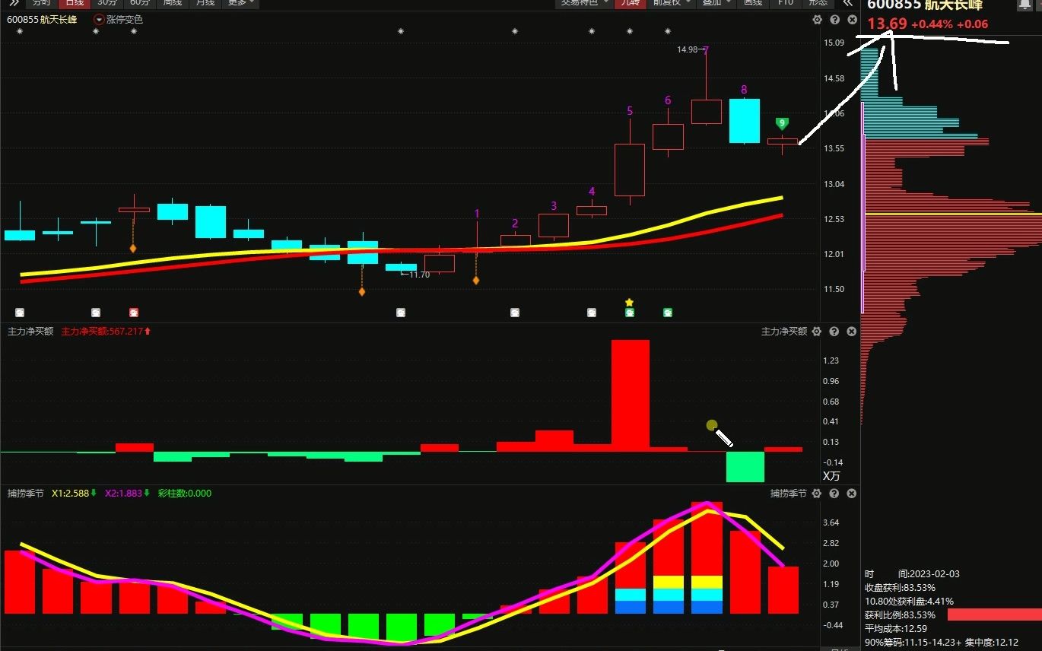The width and height of the screenshot is (1042, 651).
Task: Click the +0.44% change value
Action: coord(931,24)
